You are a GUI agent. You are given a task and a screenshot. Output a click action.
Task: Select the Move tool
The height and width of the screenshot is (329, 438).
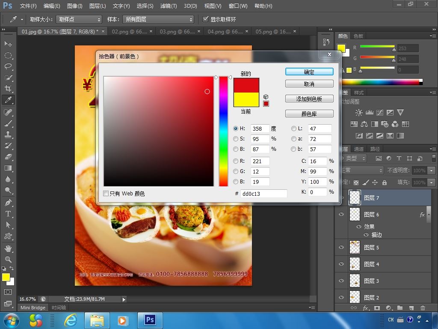tap(8, 44)
